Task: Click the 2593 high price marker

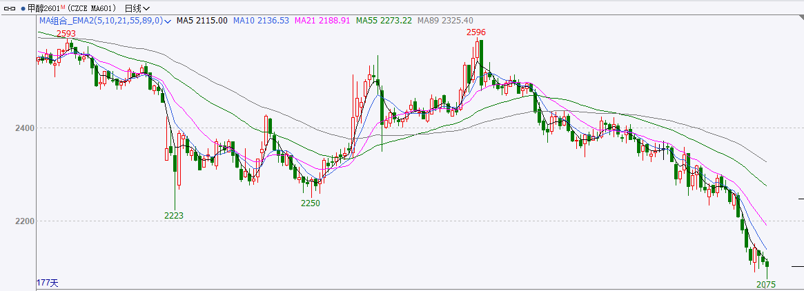Action: pos(66,33)
